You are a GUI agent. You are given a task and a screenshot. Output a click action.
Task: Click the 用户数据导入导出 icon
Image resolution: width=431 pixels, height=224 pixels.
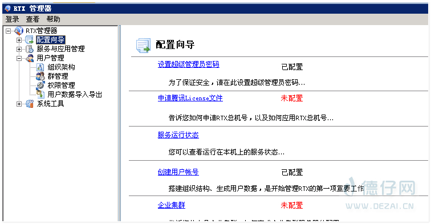coord(40,94)
